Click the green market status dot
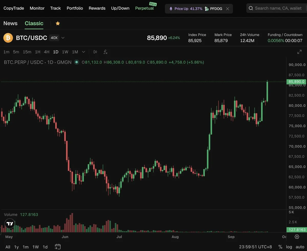 tap(76, 62)
